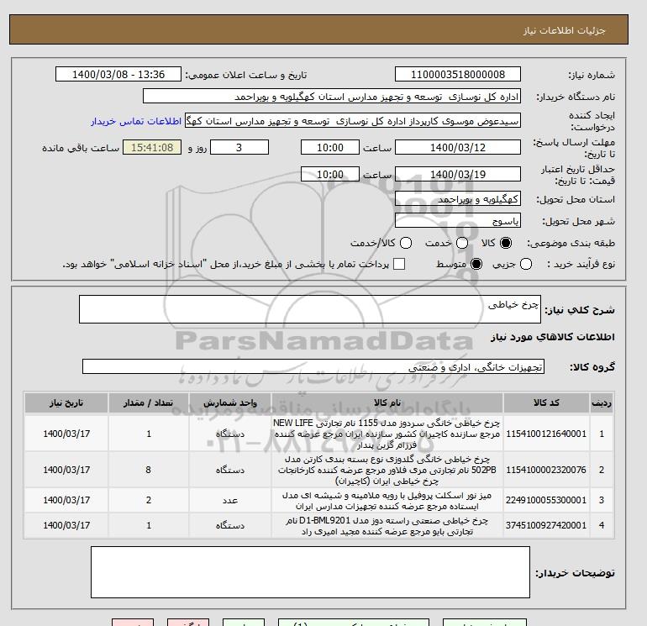Image resolution: width=647 pixels, height=626 pixels.
Task: Select the کالا radio button
Action: 506,243
